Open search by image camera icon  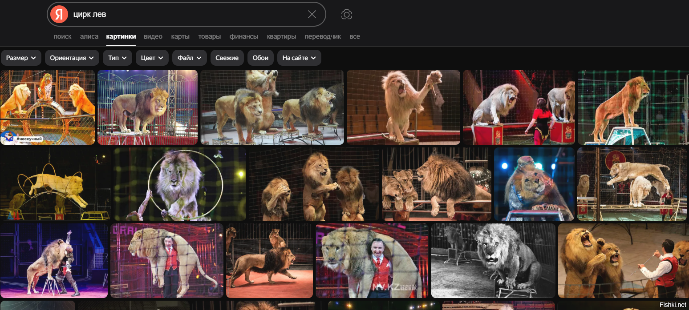coord(347,15)
